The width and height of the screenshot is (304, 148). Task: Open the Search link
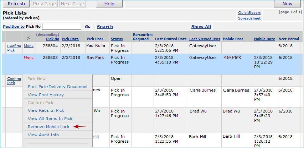(x=105, y=27)
